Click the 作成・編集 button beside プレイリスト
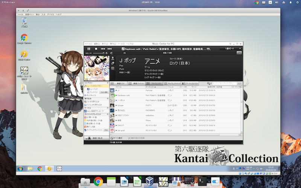This screenshot has width=301, height=188. point(104,92)
